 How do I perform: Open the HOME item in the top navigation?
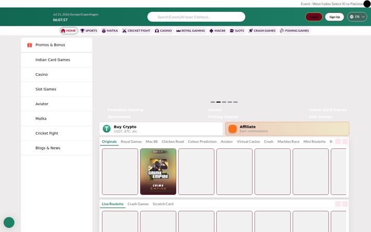pos(69,31)
